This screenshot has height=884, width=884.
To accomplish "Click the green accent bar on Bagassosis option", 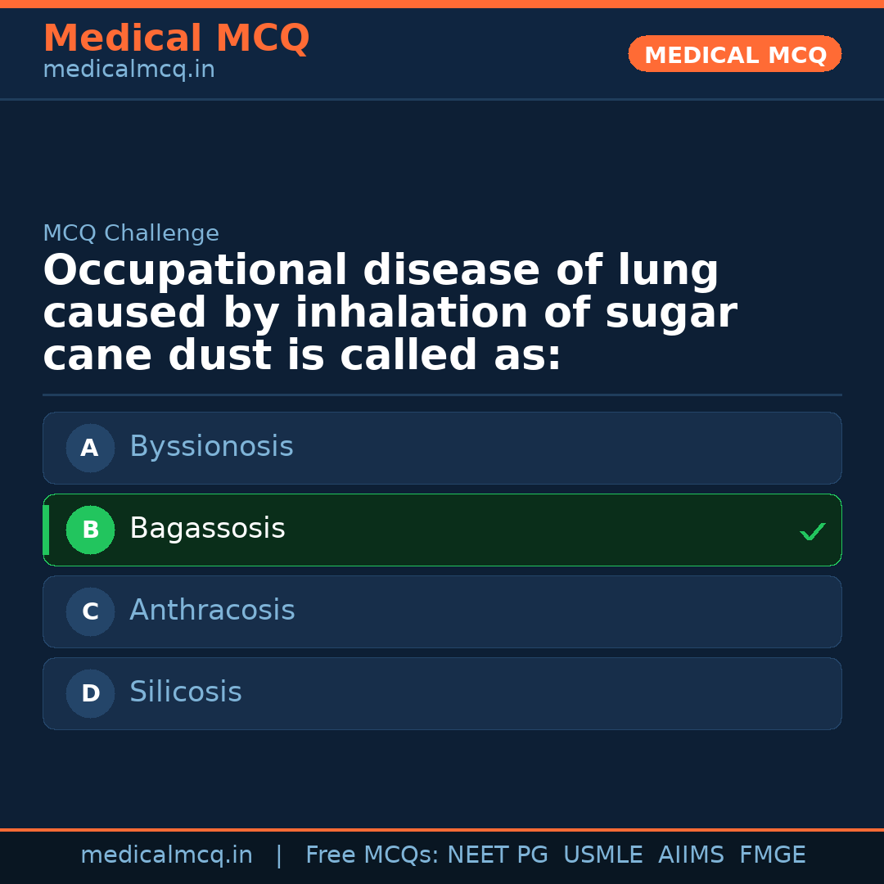I will point(46,530).
